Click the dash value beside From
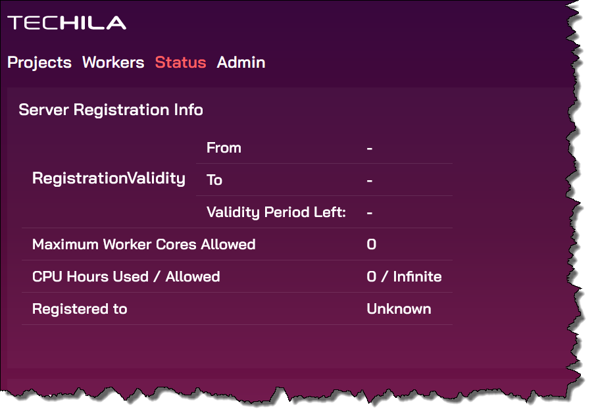The width and height of the screenshot is (596, 417). click(x=370, y=149)
